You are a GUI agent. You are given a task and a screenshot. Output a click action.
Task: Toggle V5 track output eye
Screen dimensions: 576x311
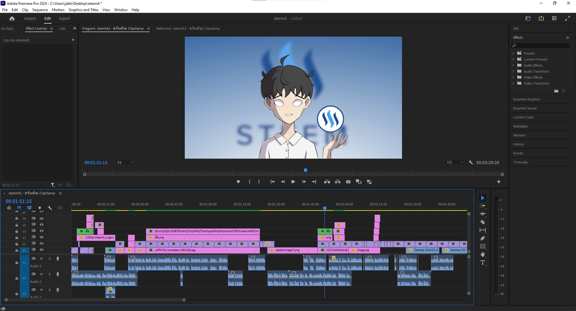[41, 225]
